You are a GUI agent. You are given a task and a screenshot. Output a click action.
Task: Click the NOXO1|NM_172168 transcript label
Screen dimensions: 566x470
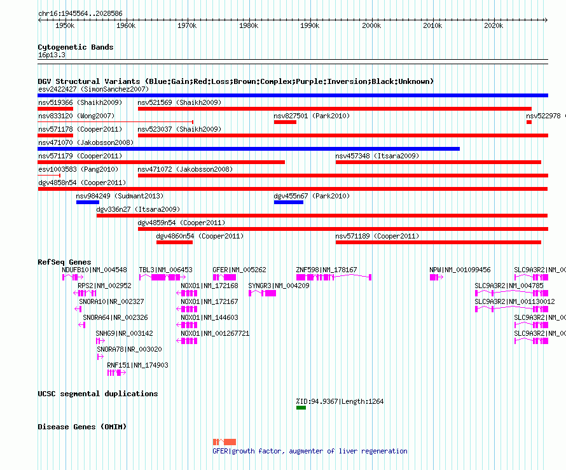coord(209,286)
